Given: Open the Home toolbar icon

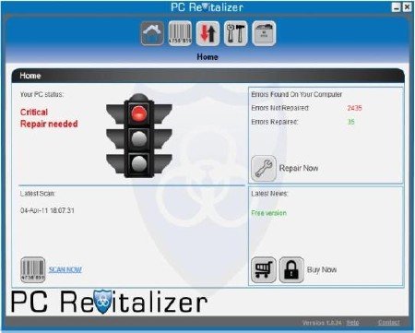Looking at the screenshot, I should 152,33.
